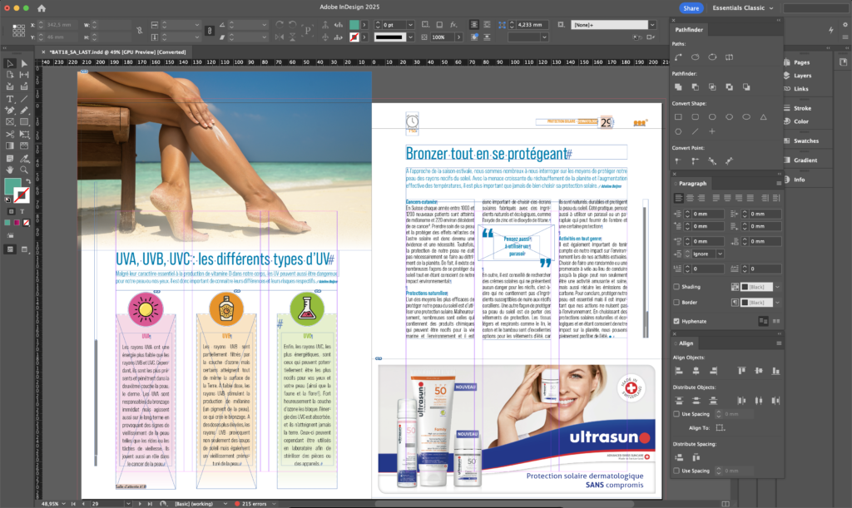Open the Swatches panel

click(x=805, y=141)
